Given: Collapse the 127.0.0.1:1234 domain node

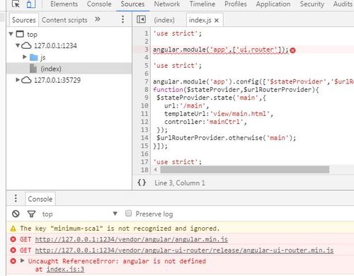Looking at the screenshot, I should point(18,45).
